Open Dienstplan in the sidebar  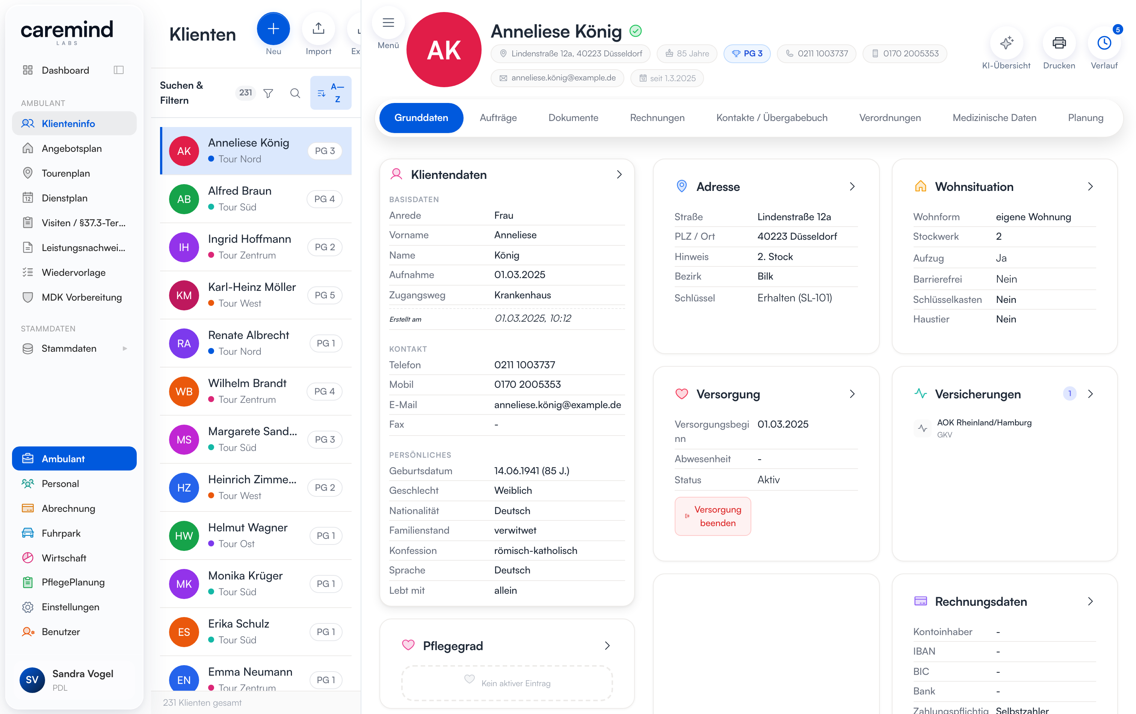coord(74,198)
